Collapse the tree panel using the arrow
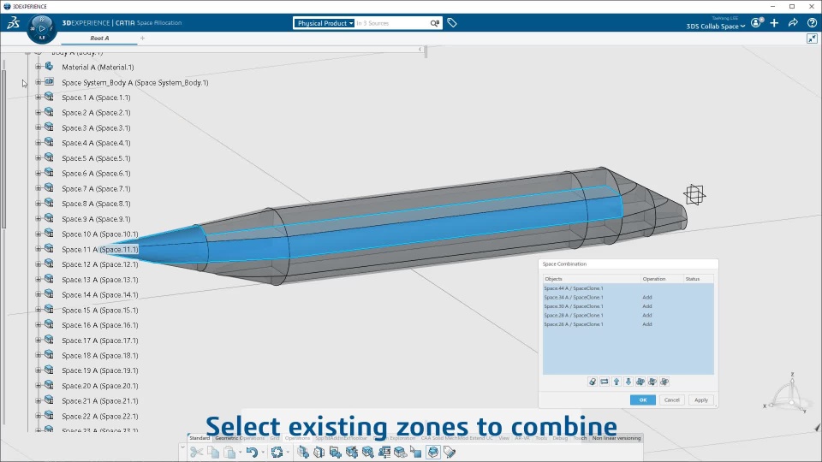Image resolution: width=822 pixels, height=462 pixels. pos(420,50)
